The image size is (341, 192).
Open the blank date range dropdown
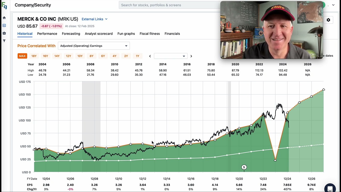(x=170, y=56)
